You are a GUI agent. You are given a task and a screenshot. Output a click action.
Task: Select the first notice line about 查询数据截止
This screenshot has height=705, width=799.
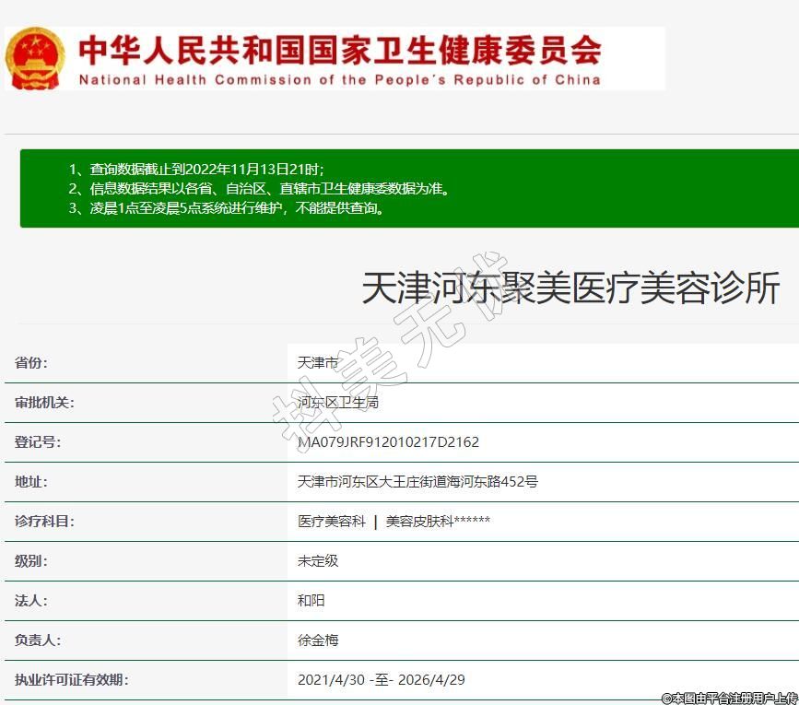[196, 170]
